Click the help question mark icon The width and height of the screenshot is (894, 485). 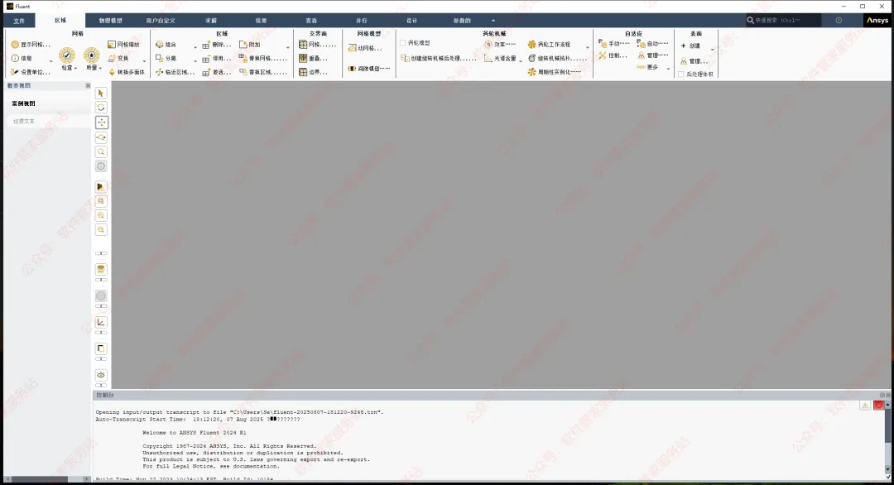[x=839, y=21]
